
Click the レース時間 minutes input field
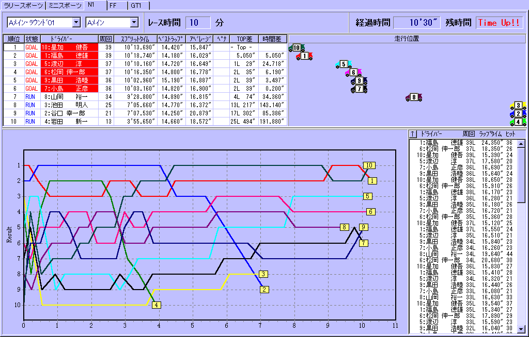(198, 23)
